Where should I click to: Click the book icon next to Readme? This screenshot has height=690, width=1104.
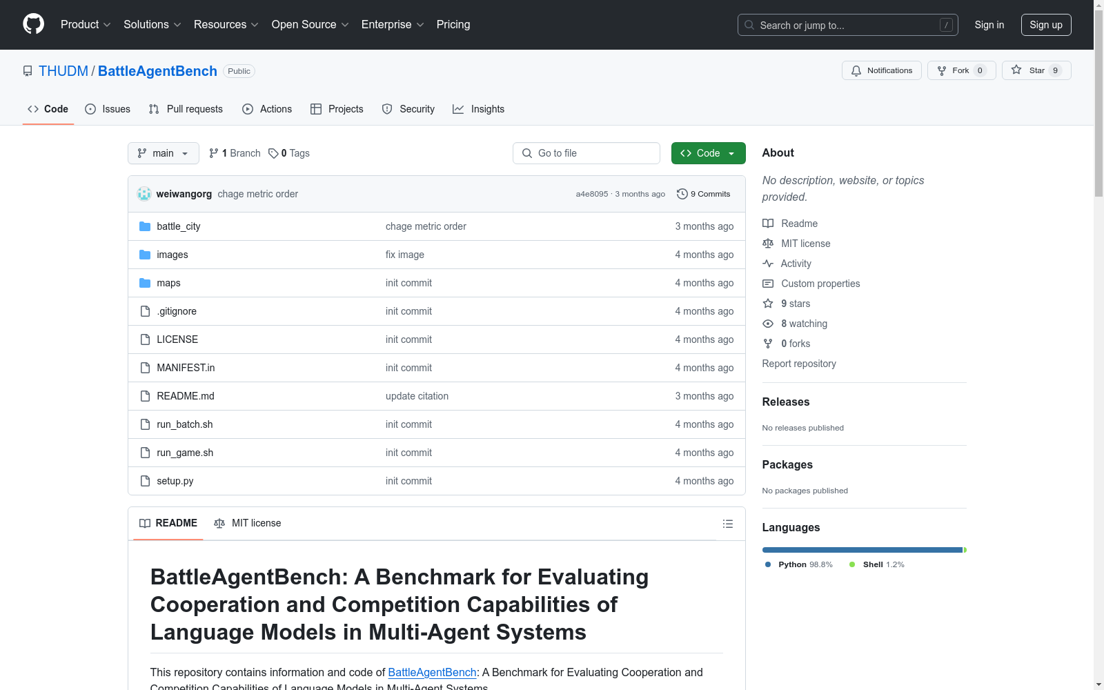[768, 224]
